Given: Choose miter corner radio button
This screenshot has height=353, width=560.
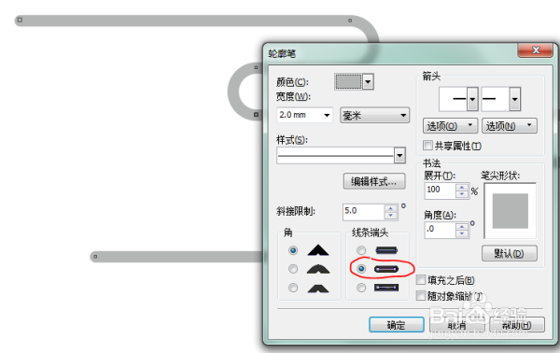Looking at the screenshot, I should [x=293, y=250].
